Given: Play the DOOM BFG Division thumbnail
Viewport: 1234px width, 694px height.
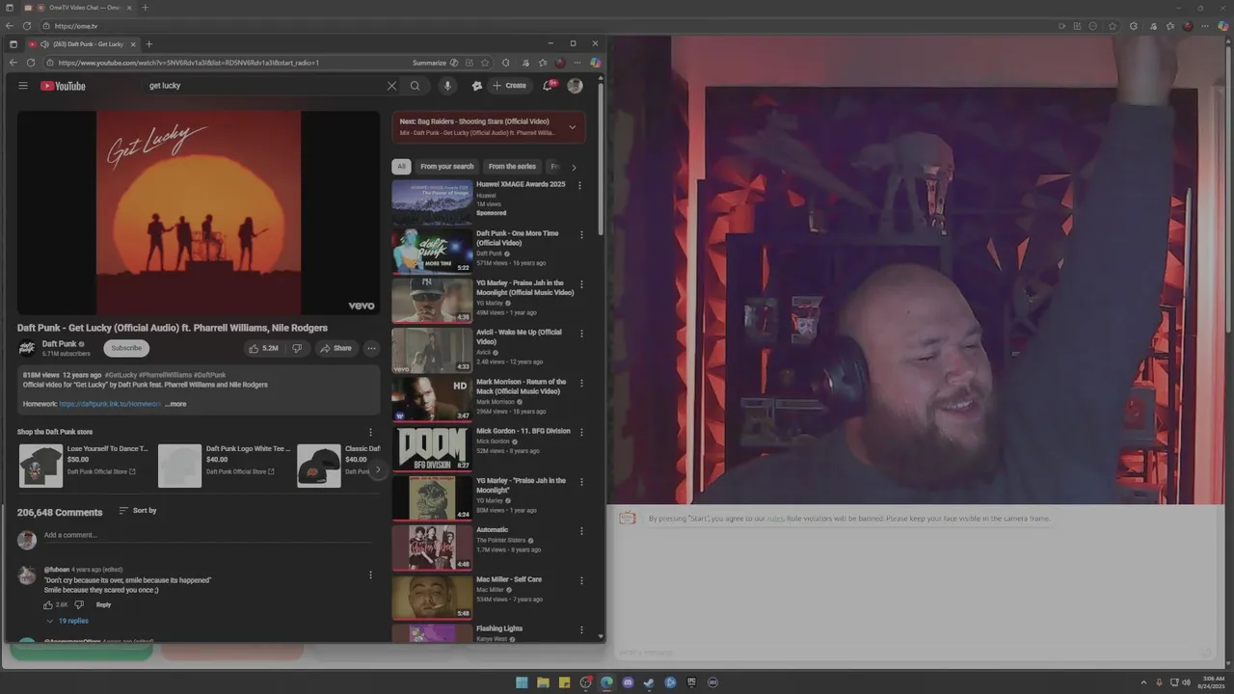Looking at the screenshot, I should click(x=432, y=448).
